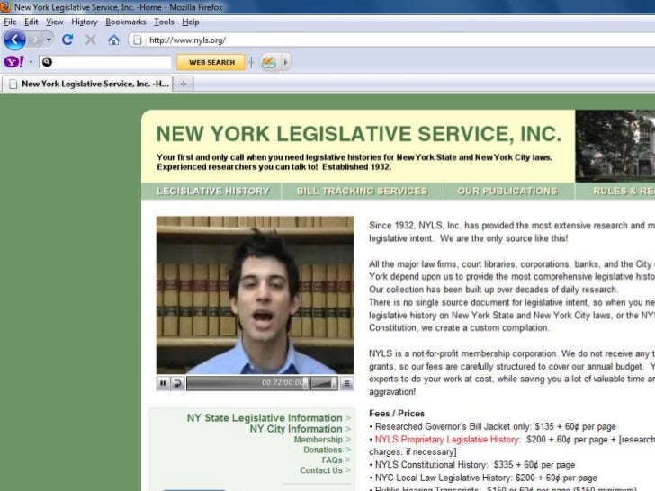Open the NY State Legislative Information link
Viewport: 655px width, 491px height.
click(x=265, y=418)
